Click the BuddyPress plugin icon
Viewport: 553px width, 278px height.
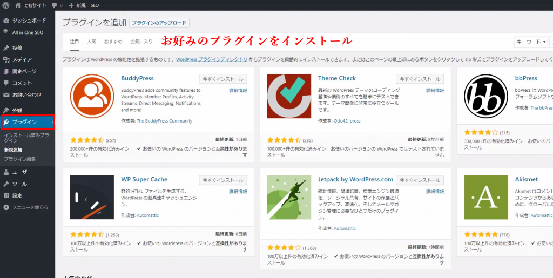tap(92, 96)
